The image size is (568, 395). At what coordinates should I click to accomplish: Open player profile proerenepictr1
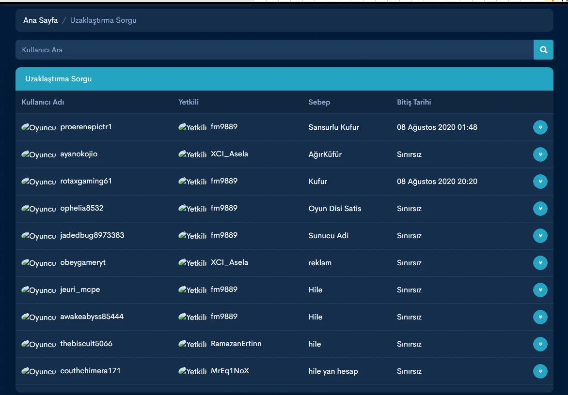pos(86,127)
